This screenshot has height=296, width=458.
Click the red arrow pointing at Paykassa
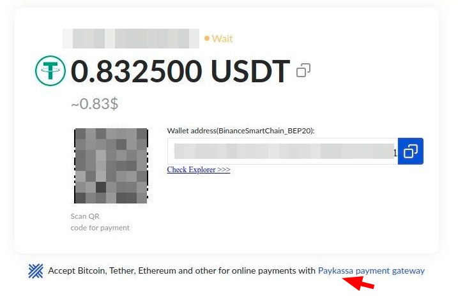[358, 283]
